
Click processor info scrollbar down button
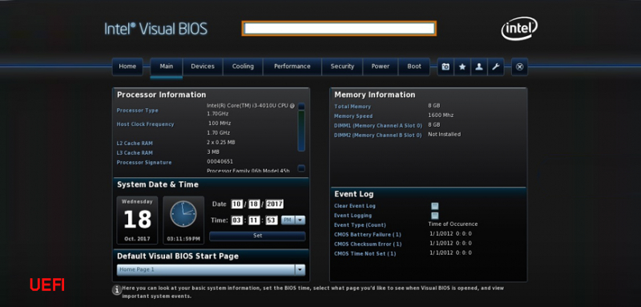coord(301,168)
